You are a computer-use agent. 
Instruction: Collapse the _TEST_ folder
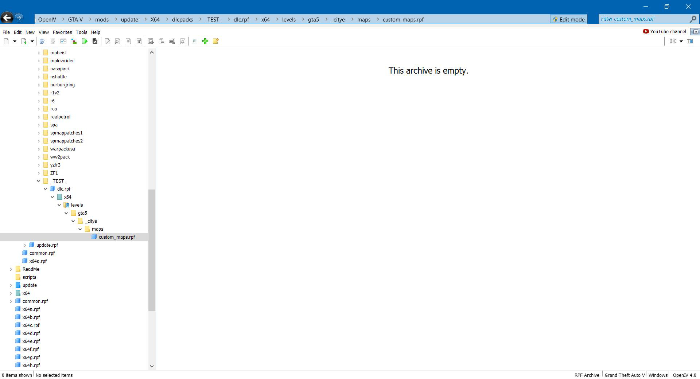click(39, 181)
